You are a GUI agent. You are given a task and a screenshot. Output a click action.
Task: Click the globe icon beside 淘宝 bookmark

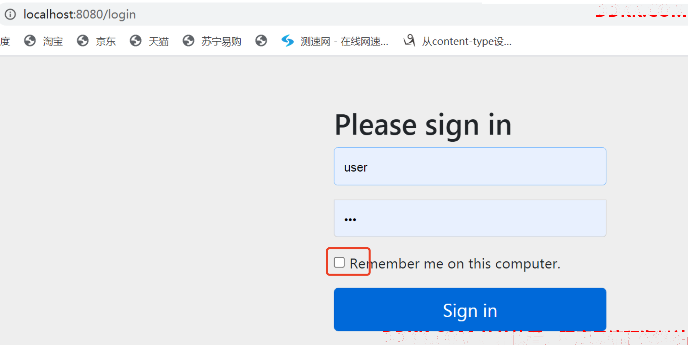[30, 41]
